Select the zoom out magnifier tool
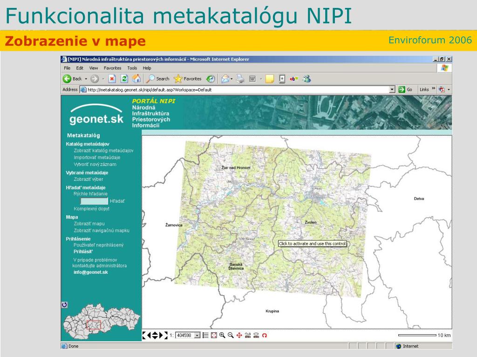 pyautogui.click(x=231, y=336)
